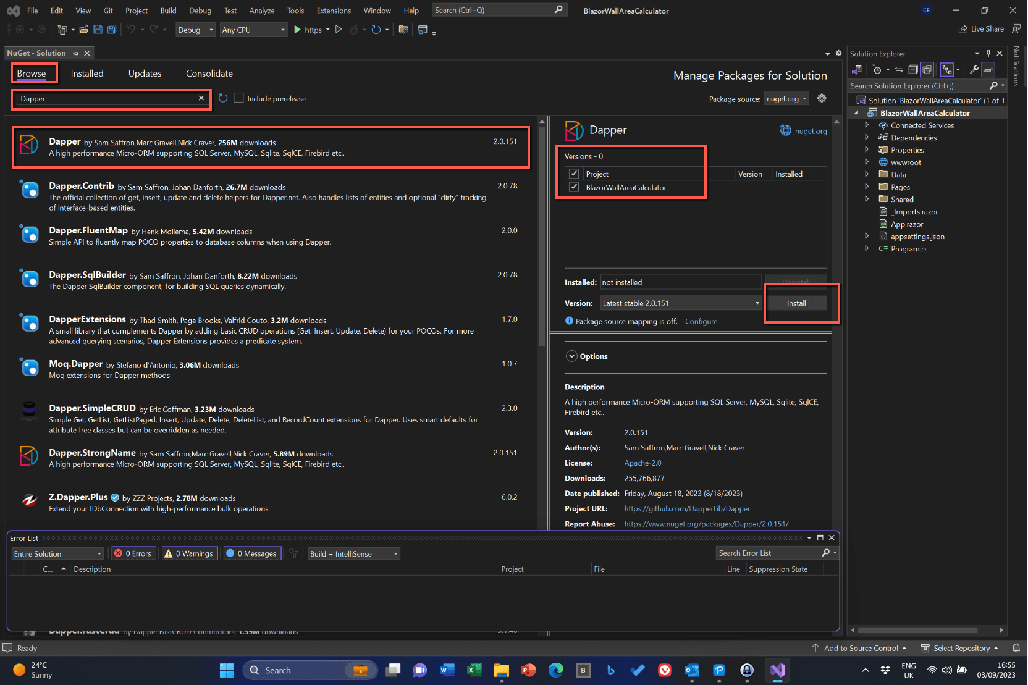This screenshot has width=1028, height=685.
Task: Click the Save All toolbar icon
Action: tap(112, 29)
